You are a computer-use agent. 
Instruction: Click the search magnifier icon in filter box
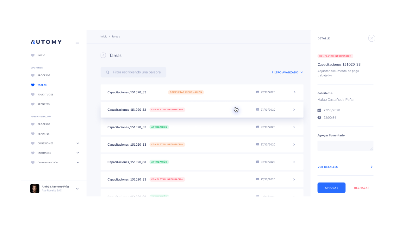pyautogui.click(x=108, y=72)
